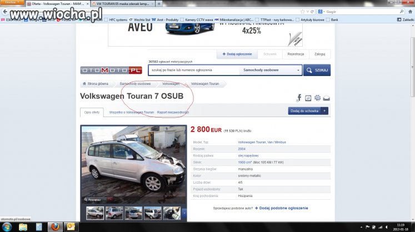
Task: Click the Facebook share icon
Action: point(299,98)
